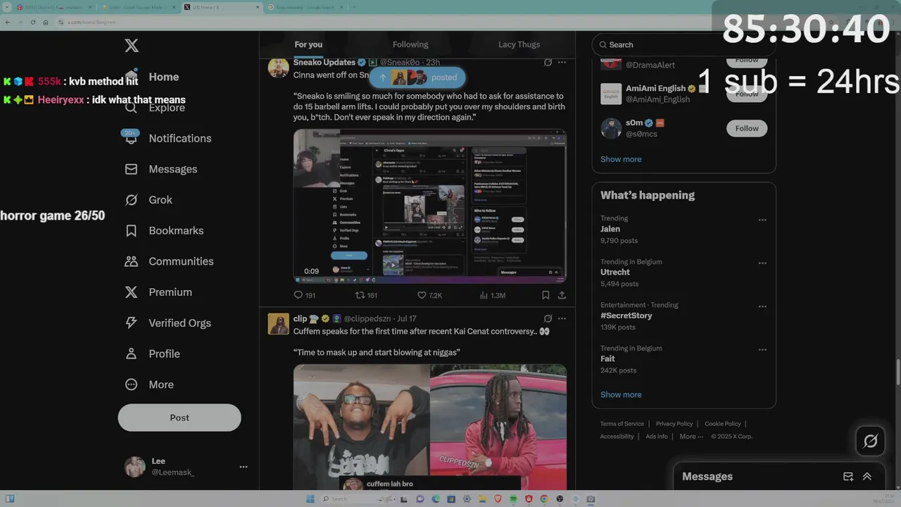Show more who to follow suggestions
Viewport: 901px width, 507px height.
pos(621,159)
